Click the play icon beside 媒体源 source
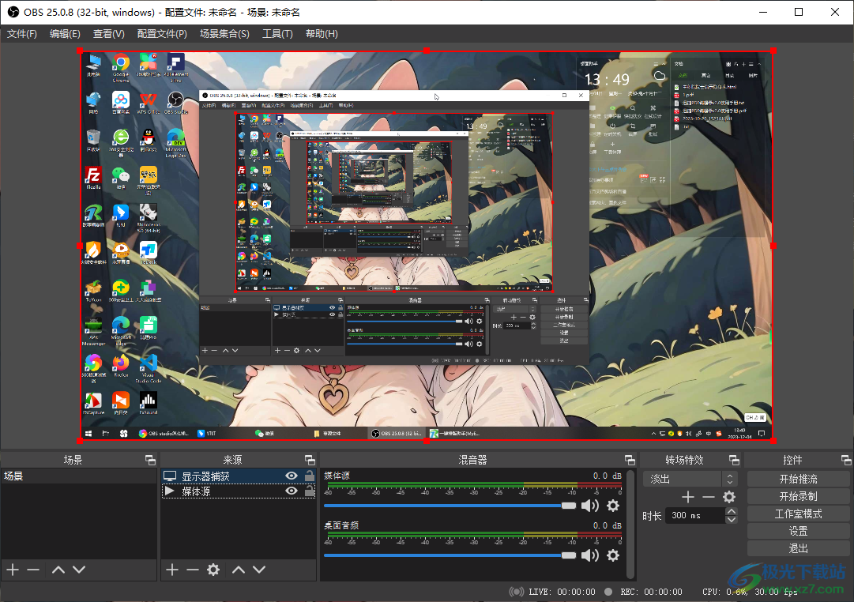Image resolution: width=854 pixels, height=602 pixels. pos(169,491)
